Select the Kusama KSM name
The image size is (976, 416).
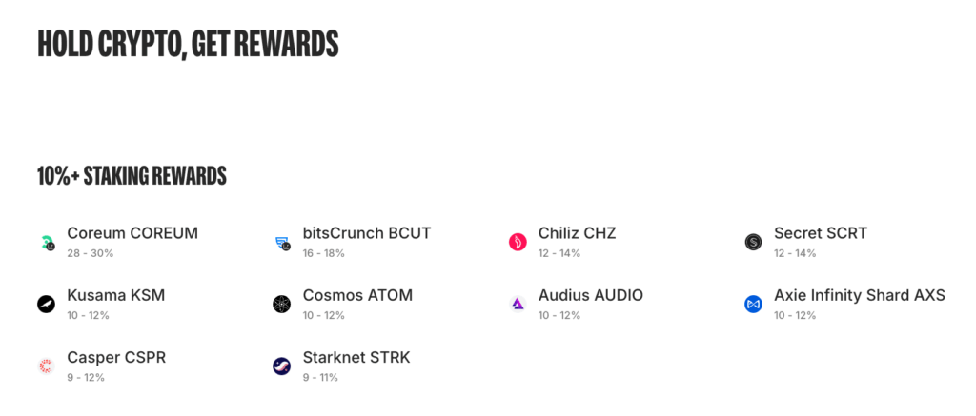point(116,295)
